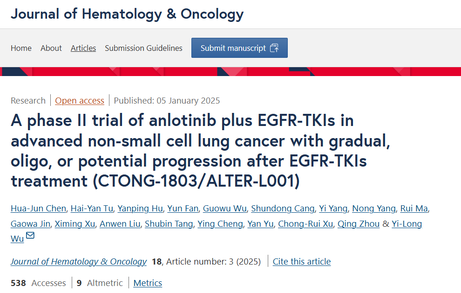
Task: Go to the Articles menu item
Action: 83,48
